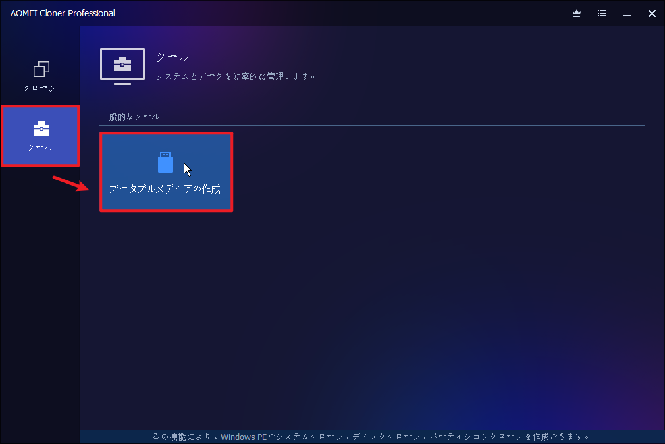Switch to the クローン tab label
Image resolution: width=665 pixels, height=444 pixels.
click(x=40, y=88)
